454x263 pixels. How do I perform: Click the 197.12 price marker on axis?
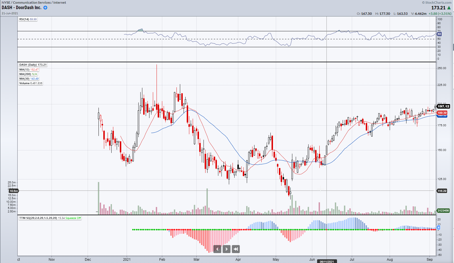click(443, 106)
